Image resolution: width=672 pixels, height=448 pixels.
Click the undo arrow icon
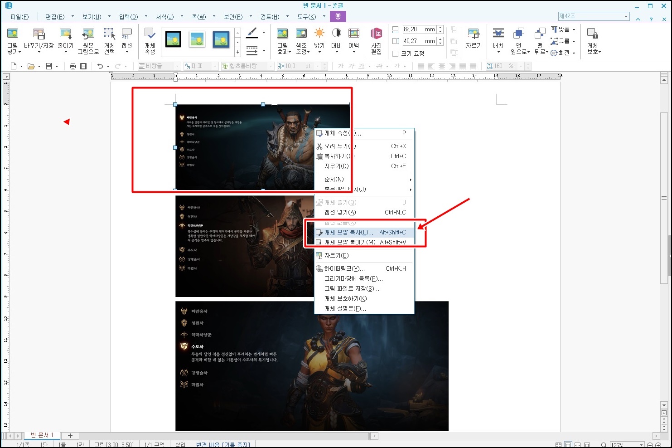coord(100,66)
